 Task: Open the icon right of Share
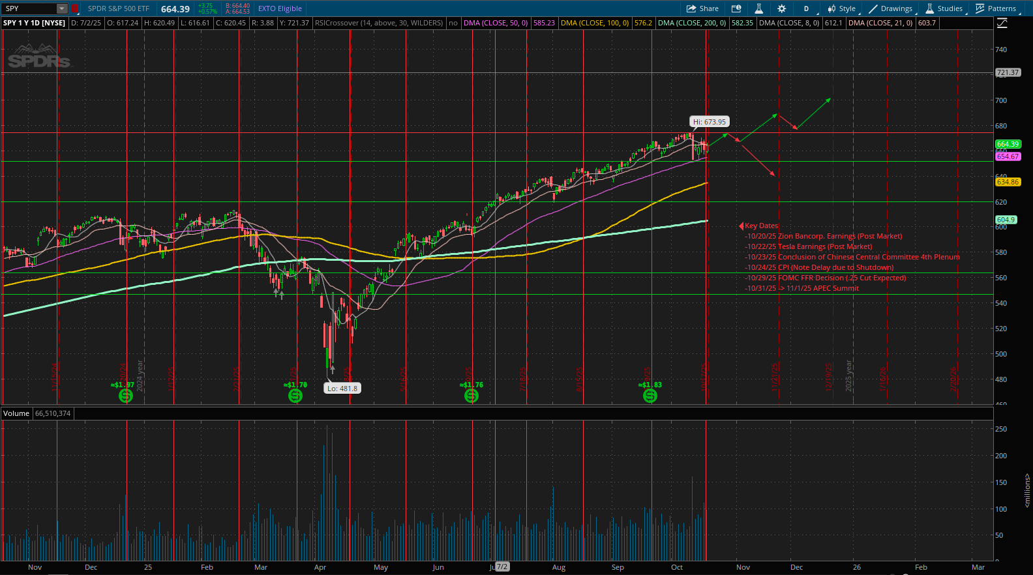[736, 8]
